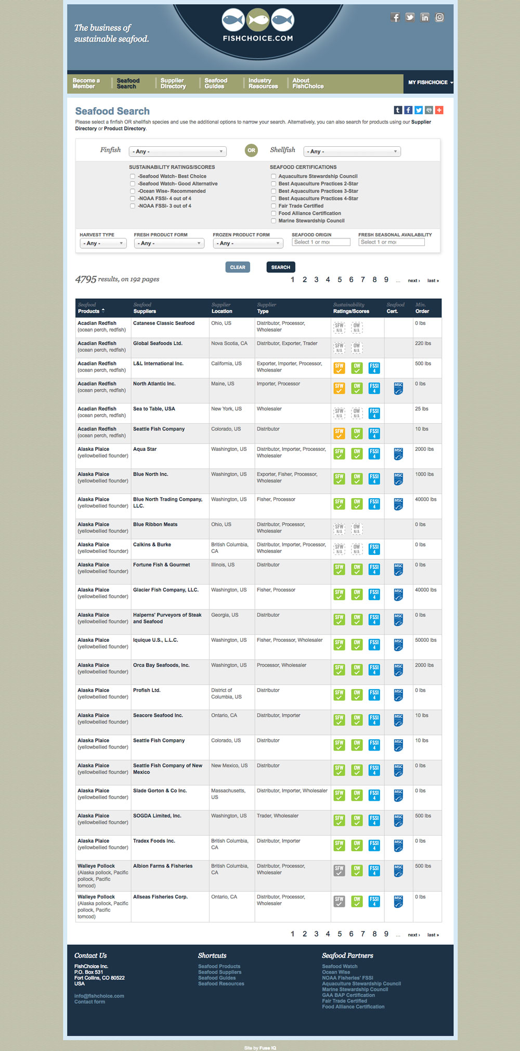520x1051 pixels.
Task: Click SFW badge in L&L International row
Action: pos(339,368)
